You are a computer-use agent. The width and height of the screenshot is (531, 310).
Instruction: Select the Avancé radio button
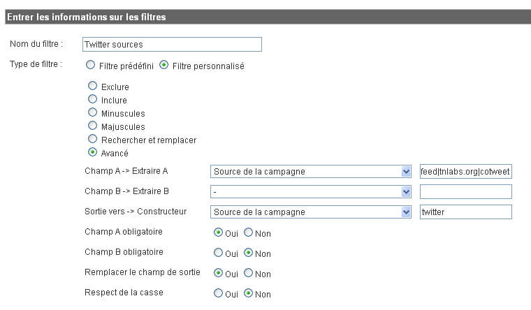[92, 152]
